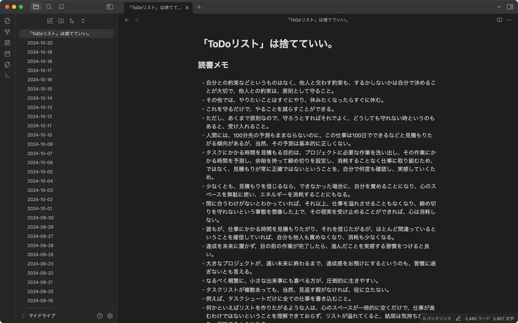Close the 「ToDoリスト」 tab
The image size is (518, 323).
pyautogui.click(x=187, y=7)
